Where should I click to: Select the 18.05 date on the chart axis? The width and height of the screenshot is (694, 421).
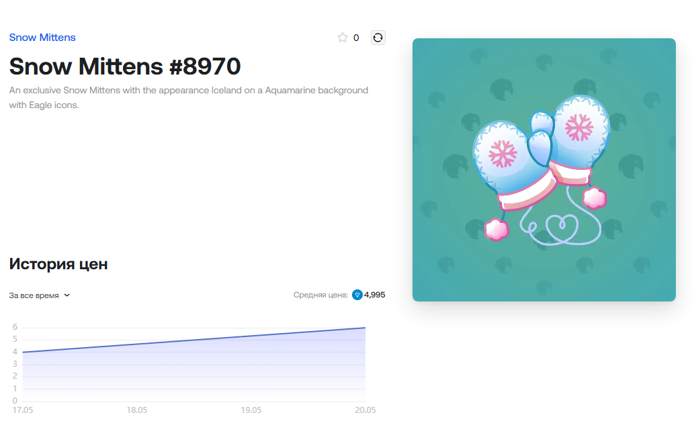137,409
